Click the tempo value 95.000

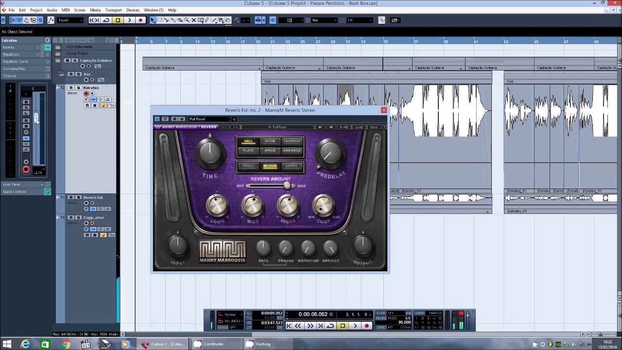pos(404,322)
